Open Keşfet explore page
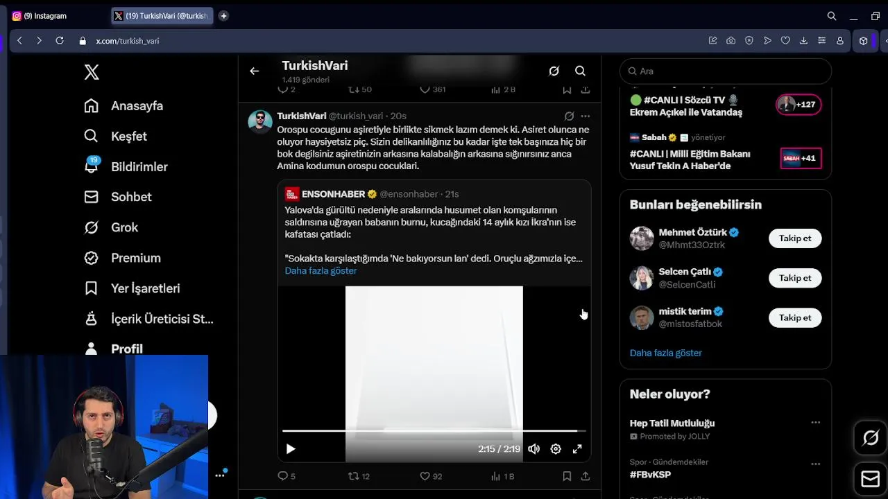Screen dimensions: 888x499 pos(115,137)
